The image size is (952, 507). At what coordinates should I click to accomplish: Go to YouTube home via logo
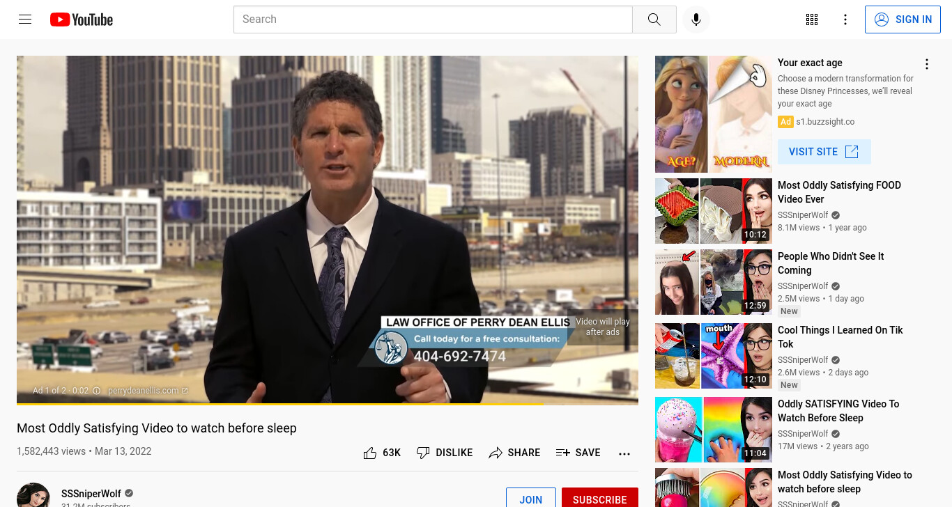82,19
